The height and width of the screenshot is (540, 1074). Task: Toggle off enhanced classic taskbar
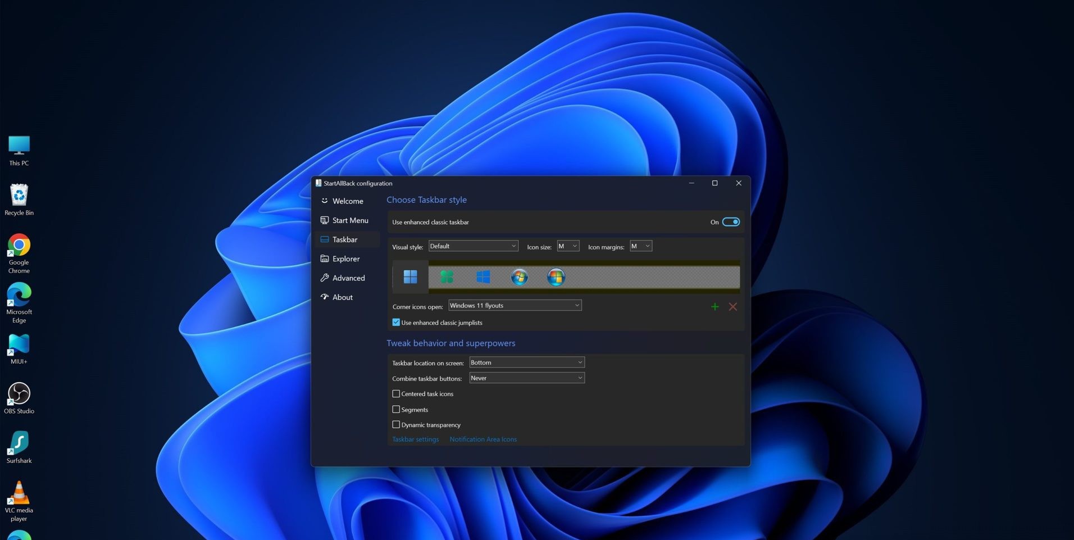click(731, 221)
